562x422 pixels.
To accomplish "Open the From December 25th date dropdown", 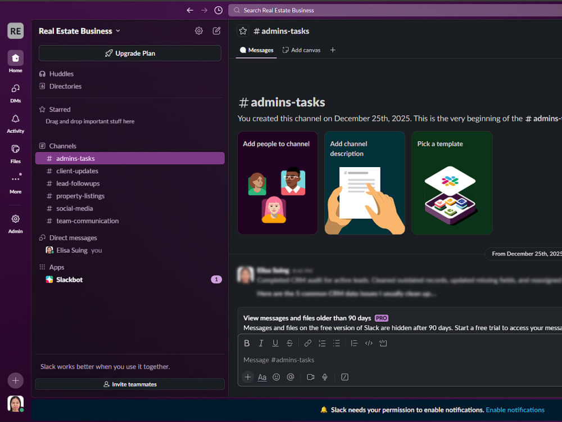I will (524, 254).
